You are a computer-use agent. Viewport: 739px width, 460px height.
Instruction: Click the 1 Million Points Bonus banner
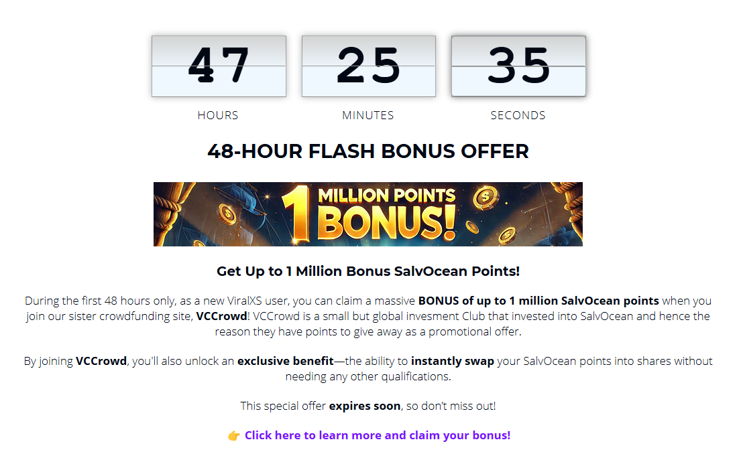coord(368,214)
